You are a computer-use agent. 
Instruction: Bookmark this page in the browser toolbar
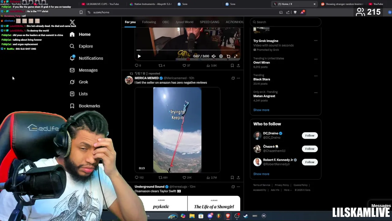(x=81, y=12)
